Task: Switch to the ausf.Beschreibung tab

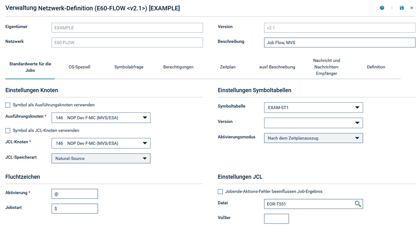Action: click(x=277, y=67)
